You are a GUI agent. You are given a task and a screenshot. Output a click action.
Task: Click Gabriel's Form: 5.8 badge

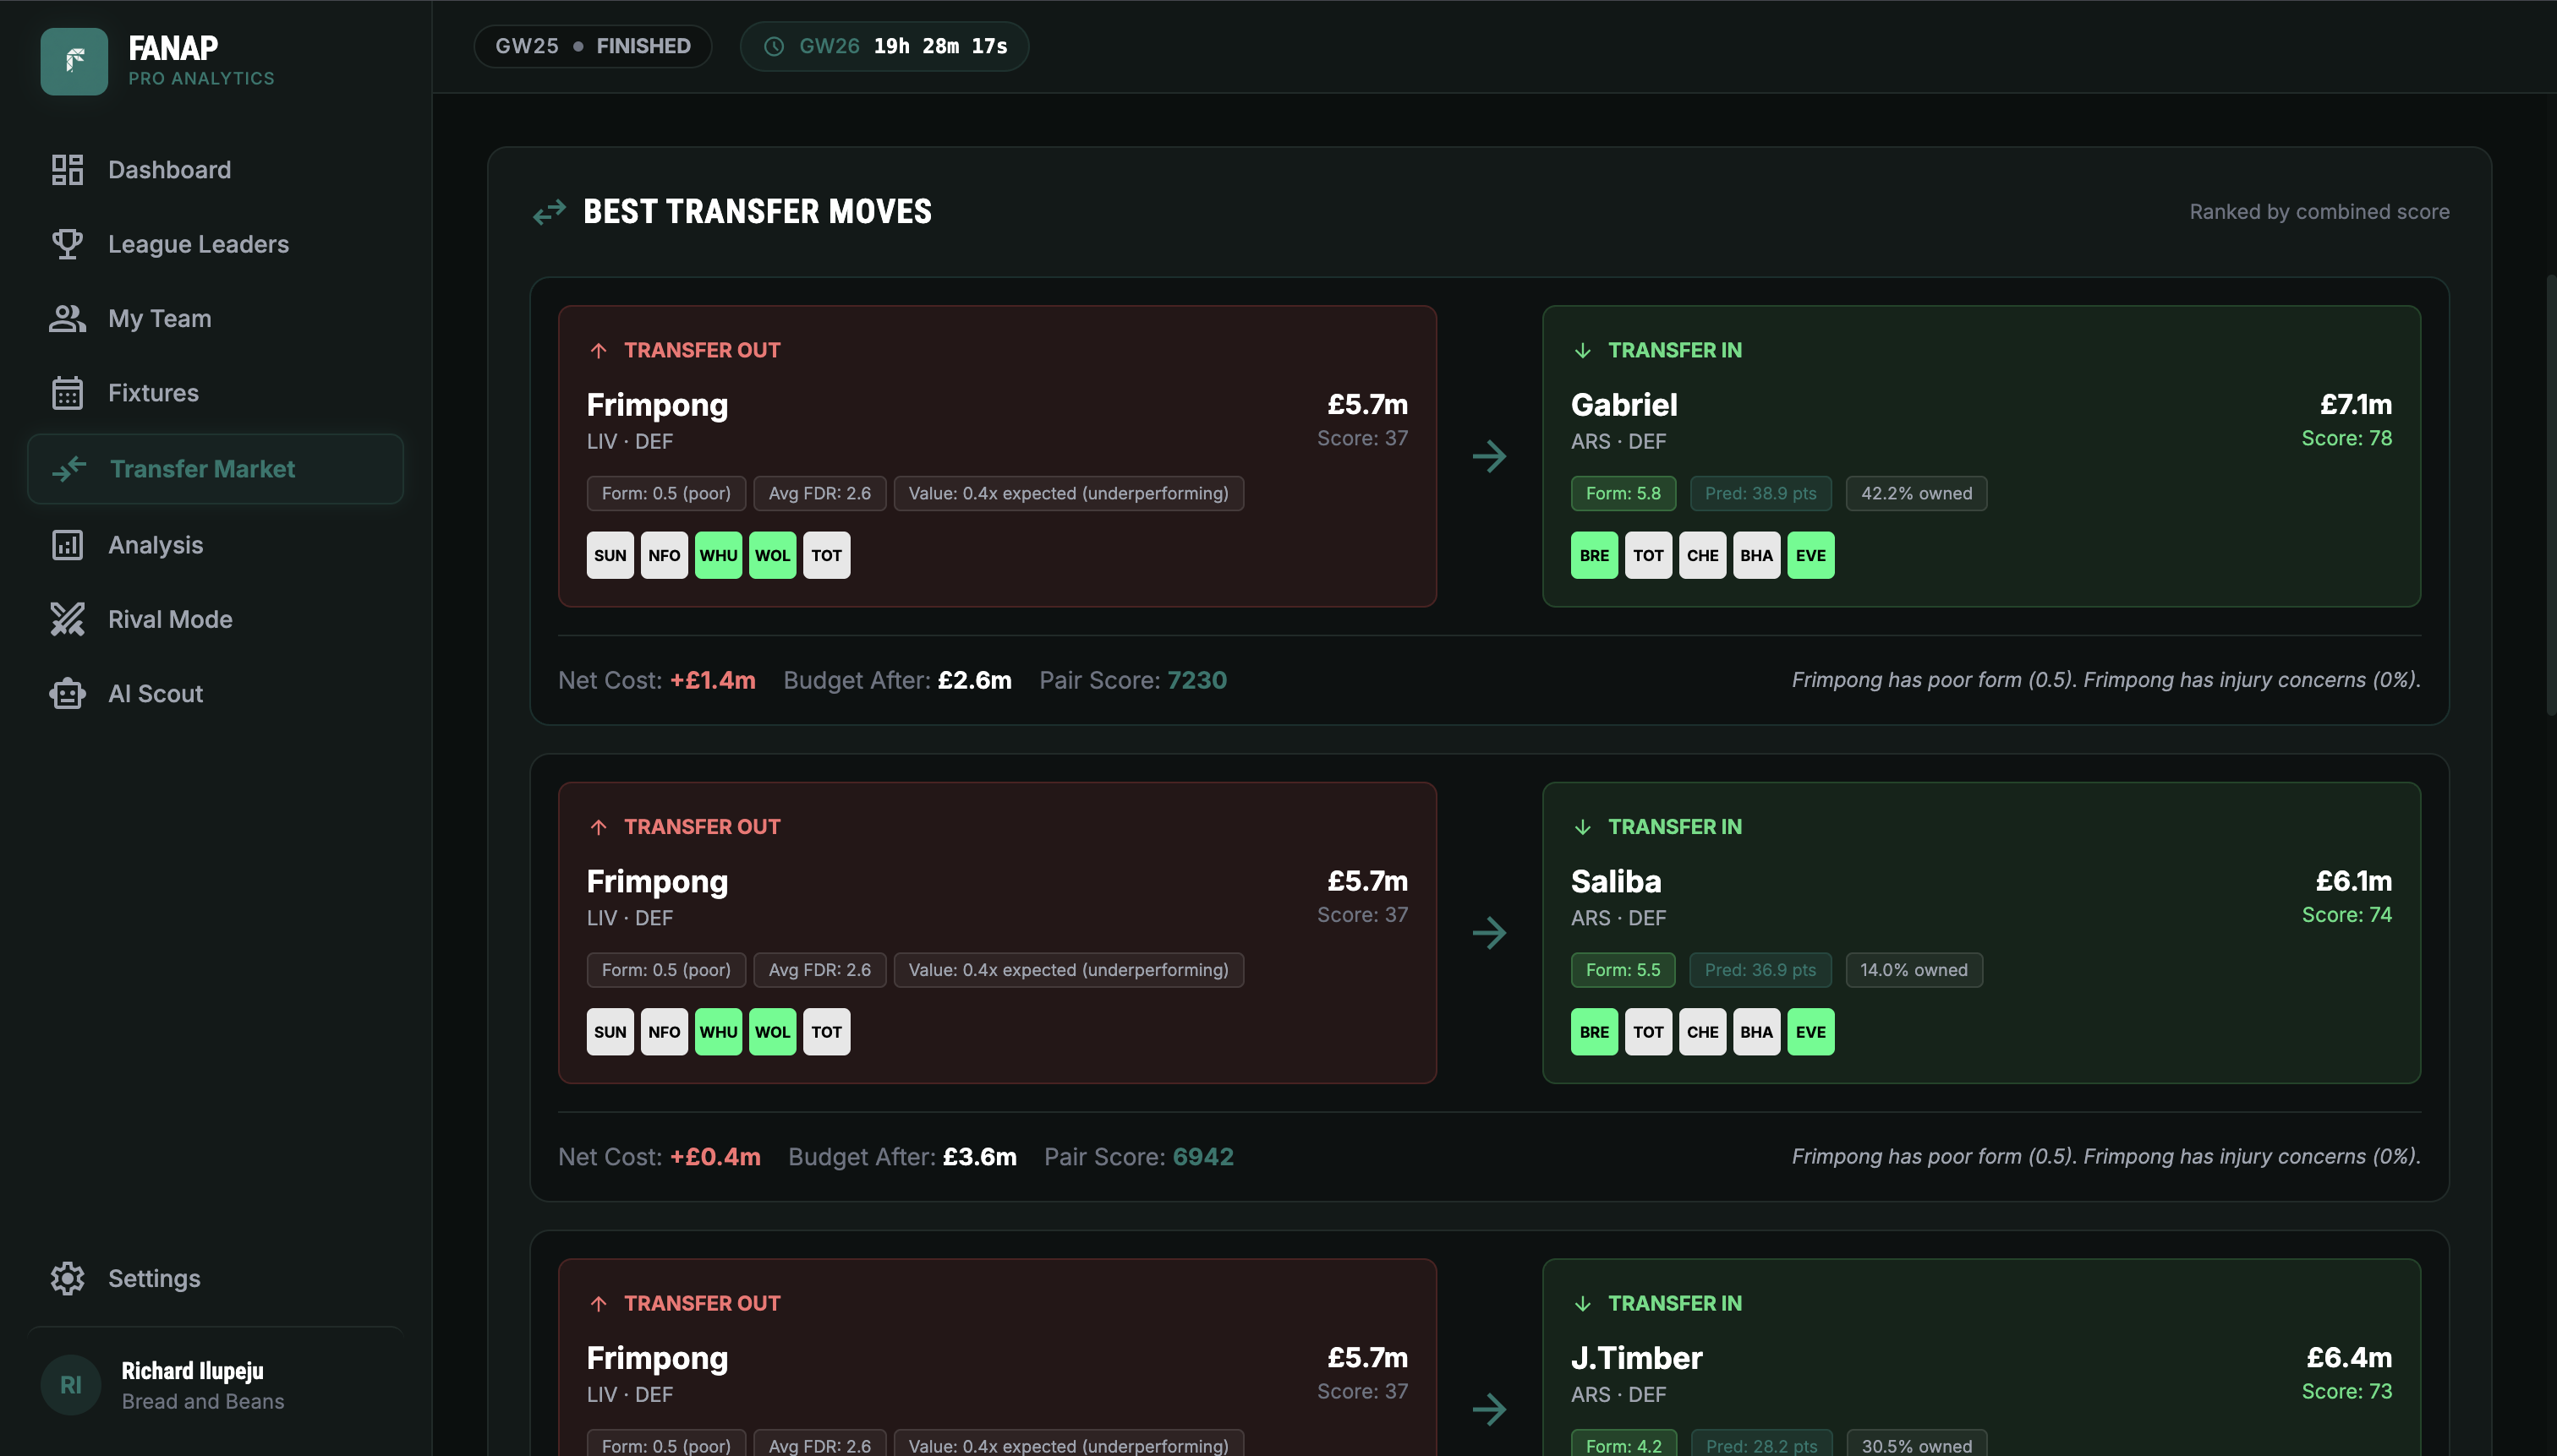1623,493
